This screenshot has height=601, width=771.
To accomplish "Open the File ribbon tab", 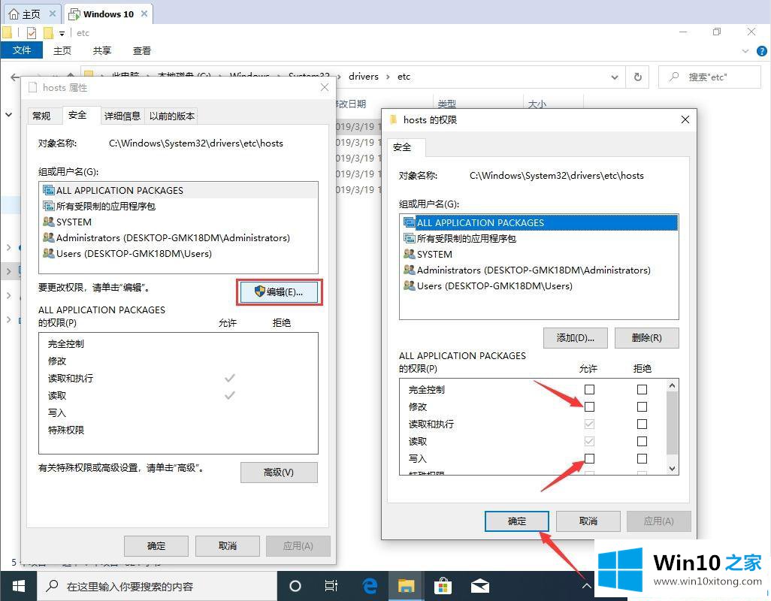I will coord(22,50).
